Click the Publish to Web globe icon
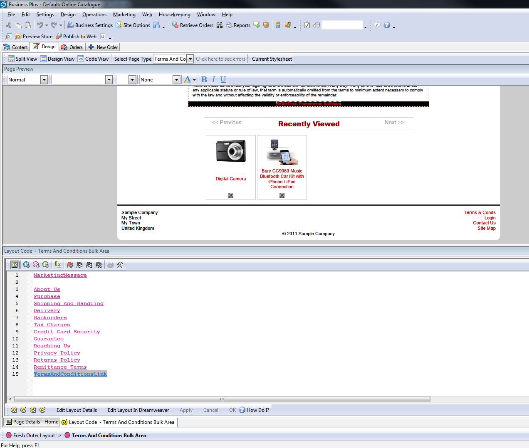529x448 pixels. coord(59,37)
